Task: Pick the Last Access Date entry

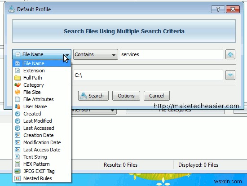Action: [x=42, y=150]
